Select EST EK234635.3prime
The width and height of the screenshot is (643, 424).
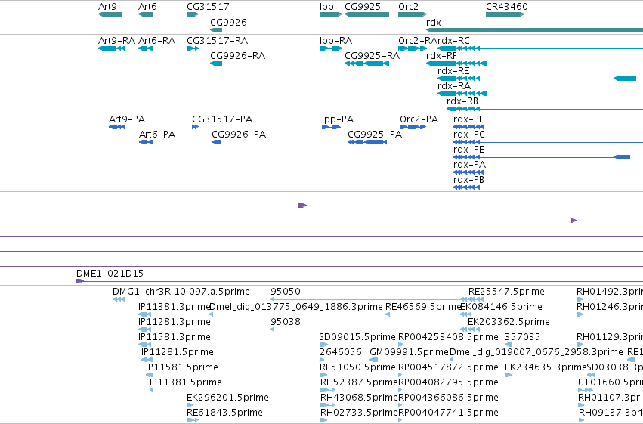tap(508, 375)
